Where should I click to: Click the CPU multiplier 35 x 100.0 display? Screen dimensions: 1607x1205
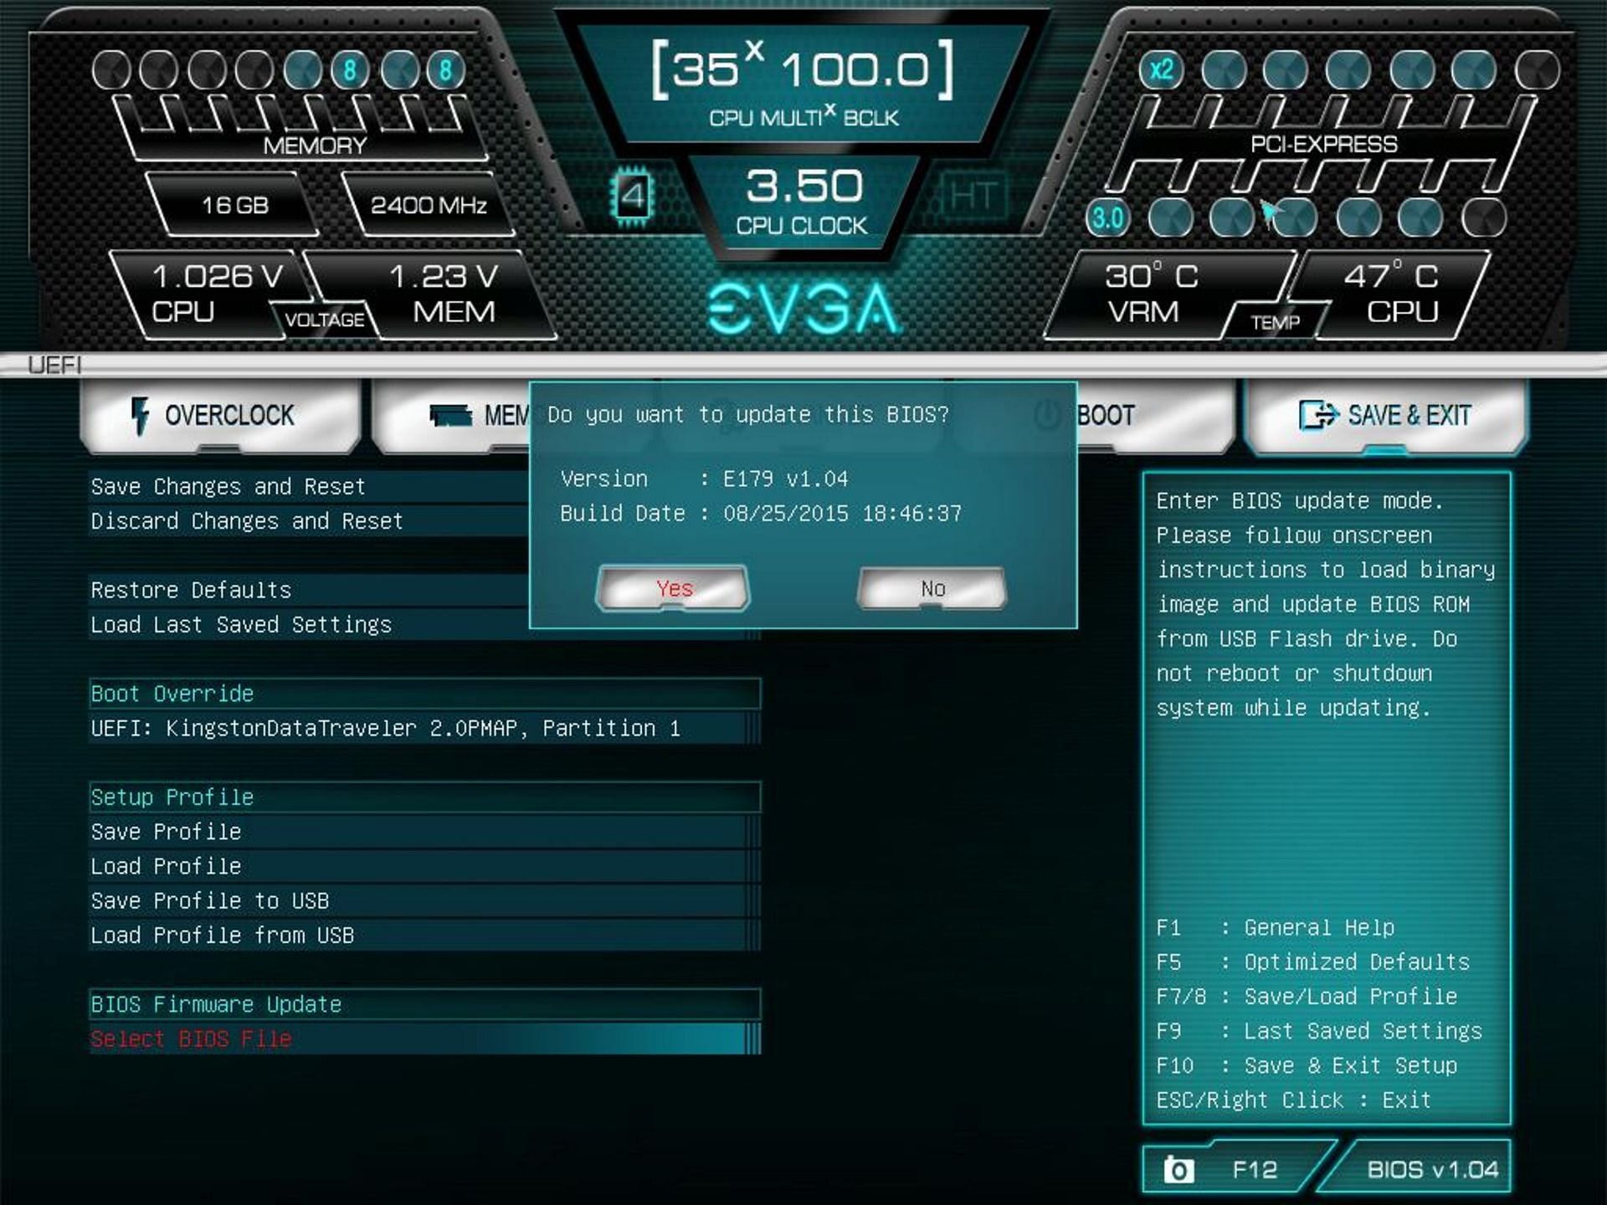[x=803, y=70]
